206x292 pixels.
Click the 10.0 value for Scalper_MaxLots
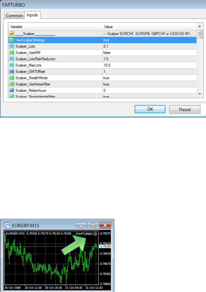[107, 65]
